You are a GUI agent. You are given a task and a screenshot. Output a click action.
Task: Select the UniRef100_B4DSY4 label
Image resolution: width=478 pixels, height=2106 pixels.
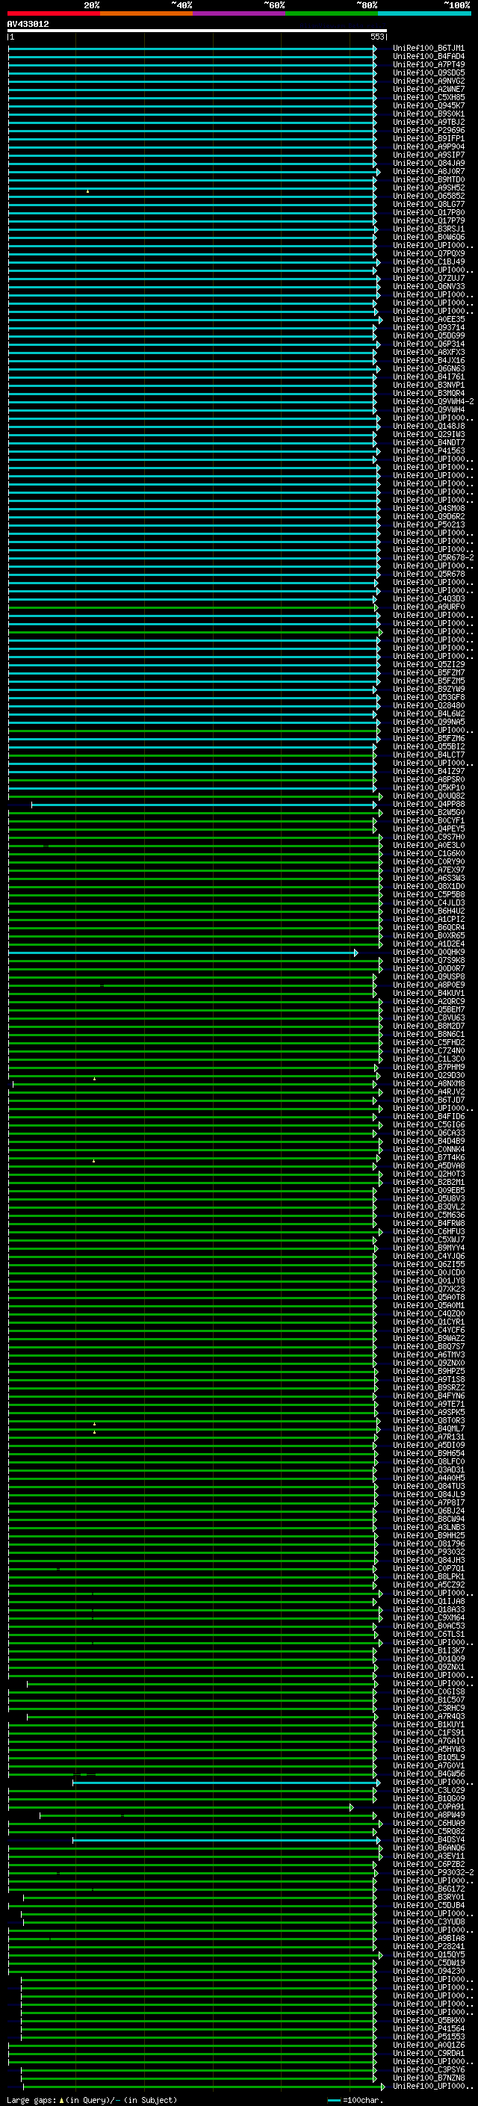click(429, 1839)
